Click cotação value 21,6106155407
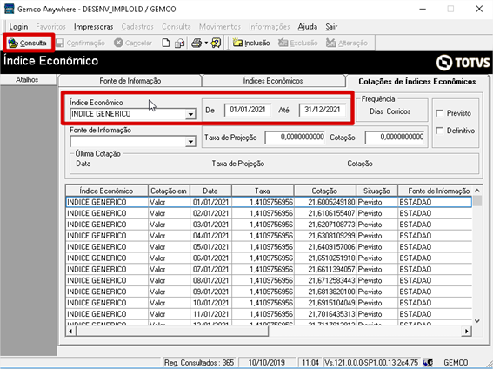The width and height of the screenshot is (493, 369). pyautogui.click(x=325, y=213)
